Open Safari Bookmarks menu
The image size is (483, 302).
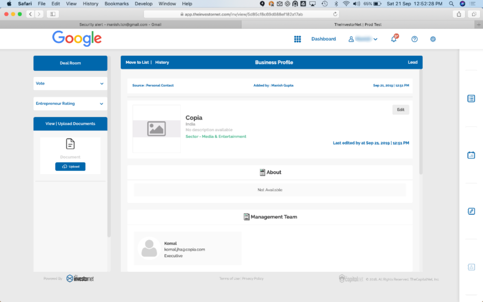(x=117, y=4)
